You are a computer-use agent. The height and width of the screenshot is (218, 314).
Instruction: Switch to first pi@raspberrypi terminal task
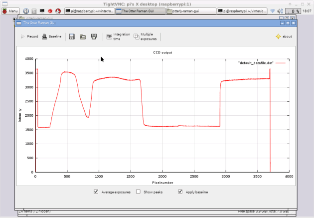point(90,11)
